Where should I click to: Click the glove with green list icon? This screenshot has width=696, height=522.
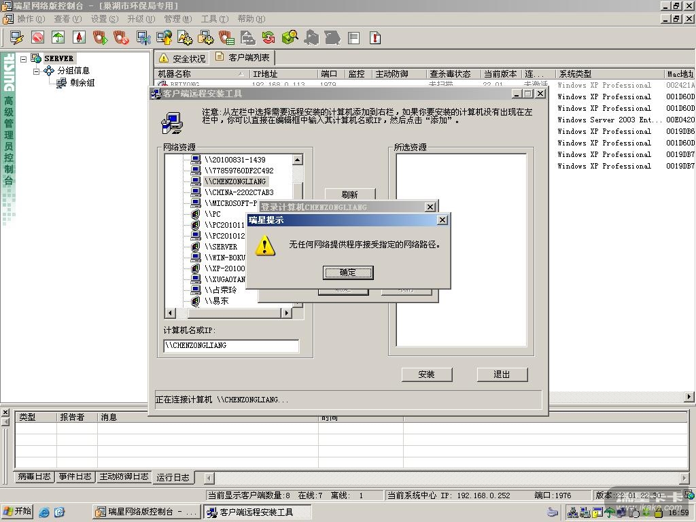pyautogui.click(x=226, y=38)
